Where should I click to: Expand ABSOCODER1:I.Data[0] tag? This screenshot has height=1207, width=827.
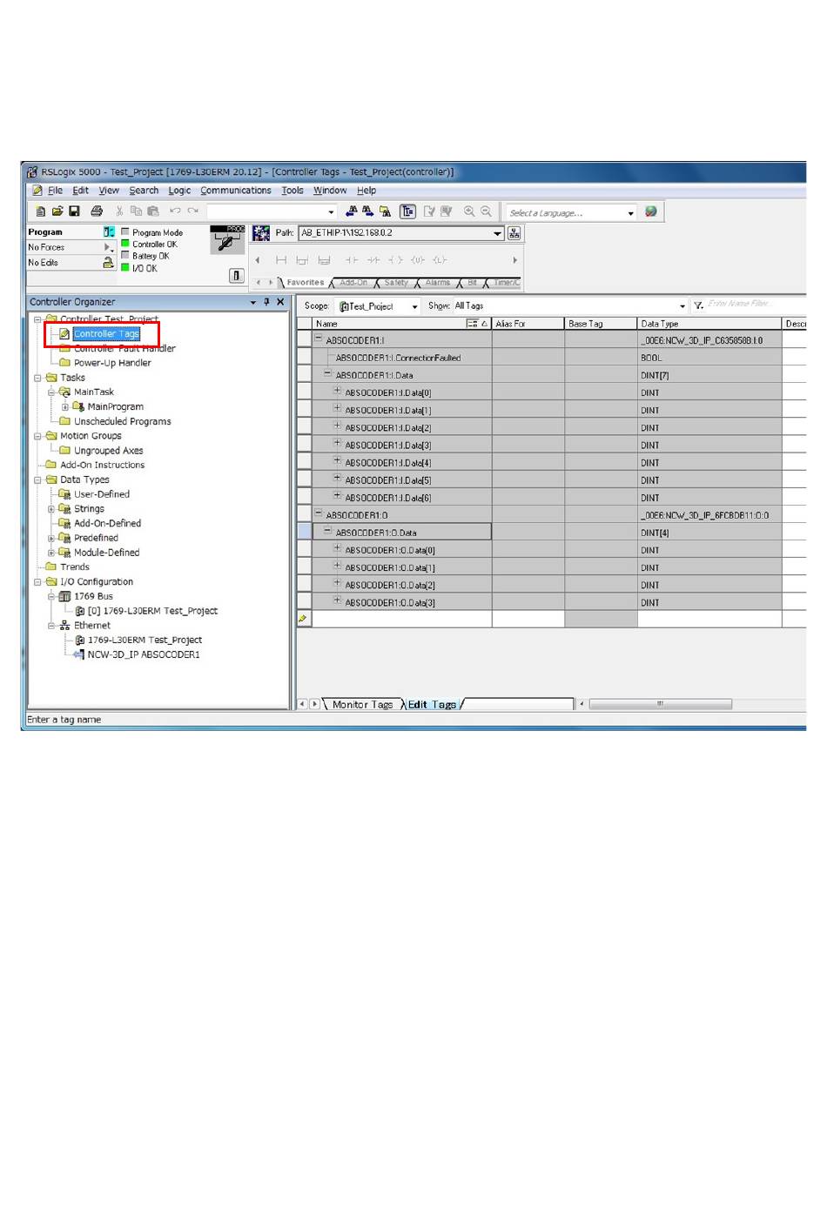(338, 392)
